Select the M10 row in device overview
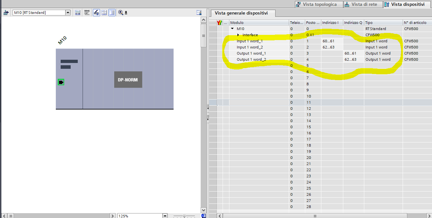432x218 pixels. coord(320,29)
